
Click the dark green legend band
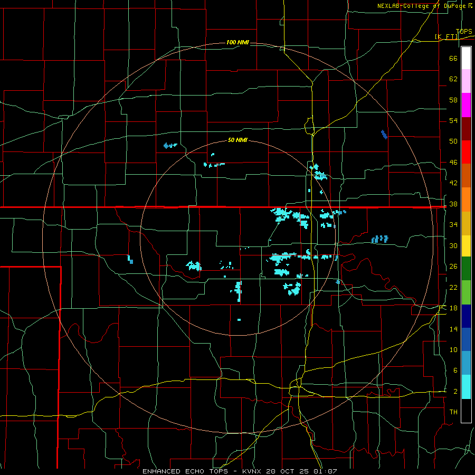pos(466,269)
